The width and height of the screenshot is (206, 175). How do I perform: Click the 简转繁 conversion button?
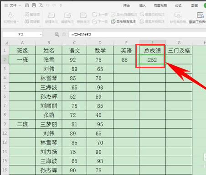(x=32, y=21)
